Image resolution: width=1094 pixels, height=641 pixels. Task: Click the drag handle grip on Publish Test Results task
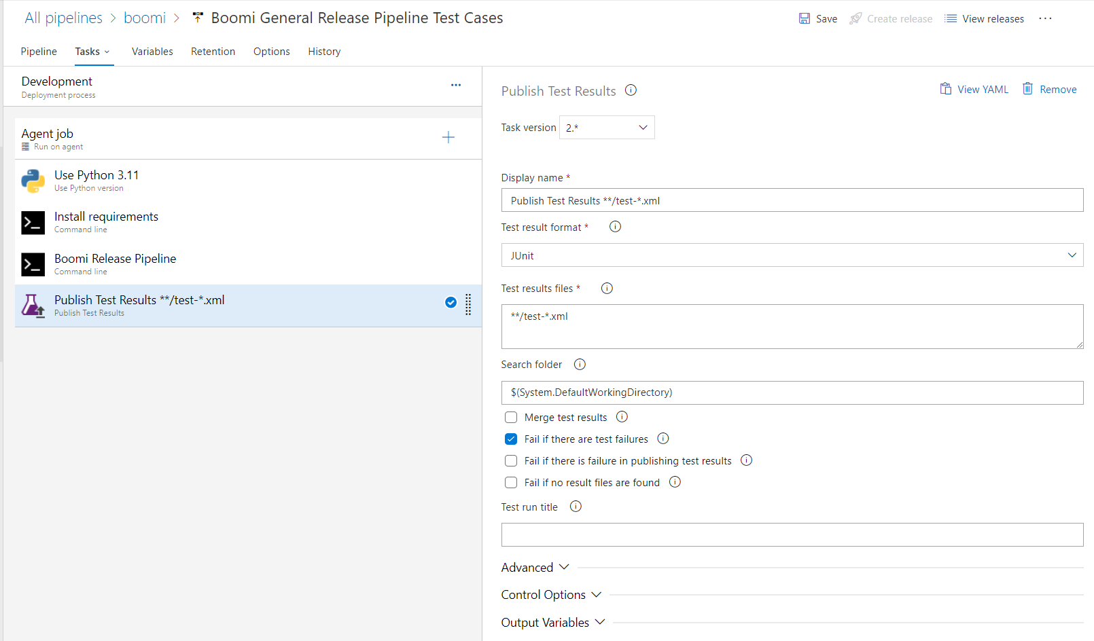[468, 305]
